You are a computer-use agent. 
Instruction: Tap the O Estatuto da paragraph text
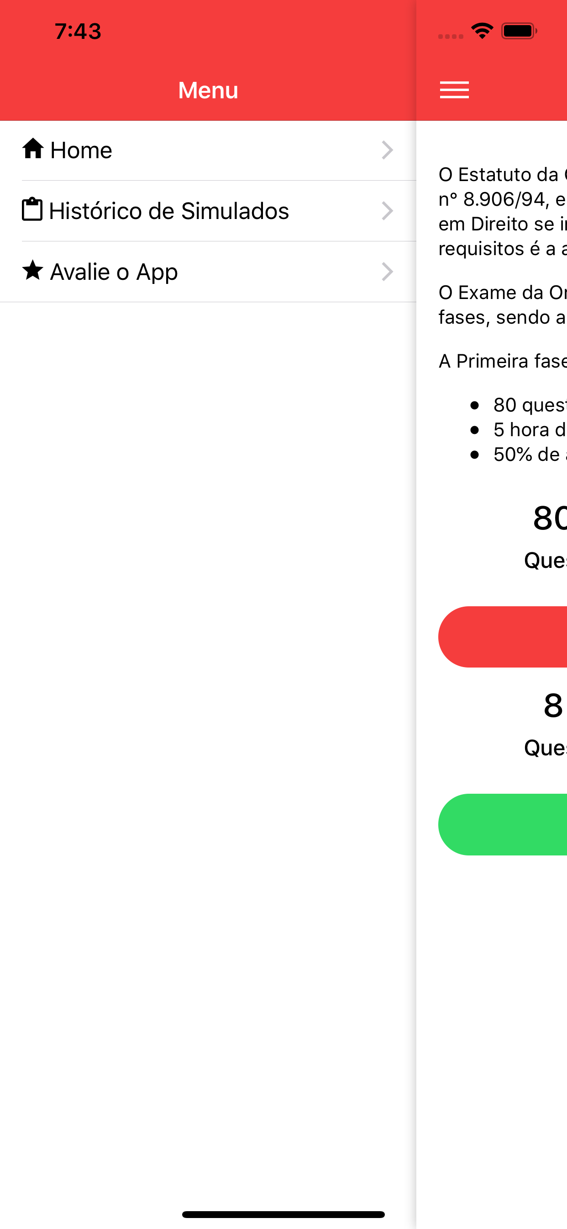click(503, 211)
